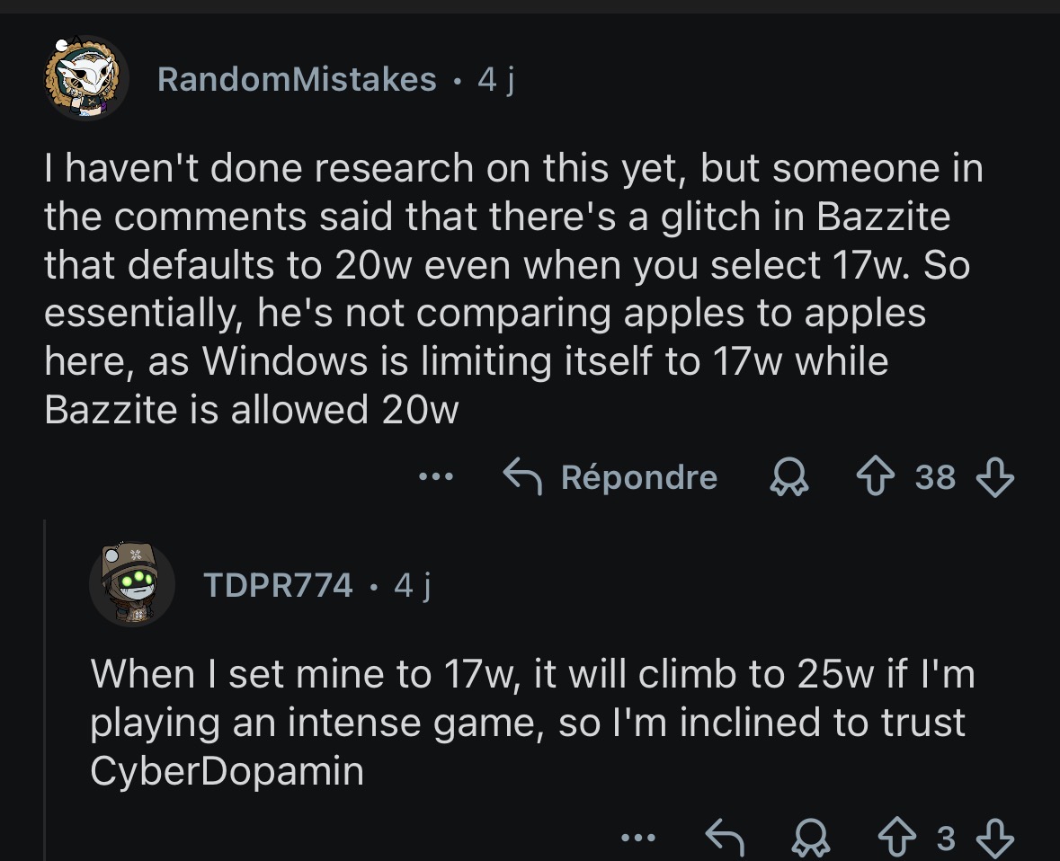Award TDPR774's reply
The image size is (1060, 861).
tap(810, 839)
